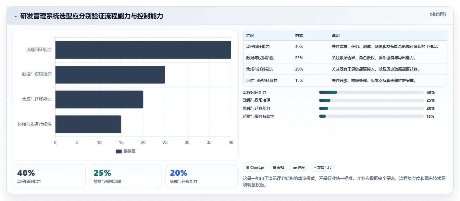This screenshot has height=201, width=460.
Task: Click the 集成与迁移能力 cell in the table
Action: click(x=260, y=69)
